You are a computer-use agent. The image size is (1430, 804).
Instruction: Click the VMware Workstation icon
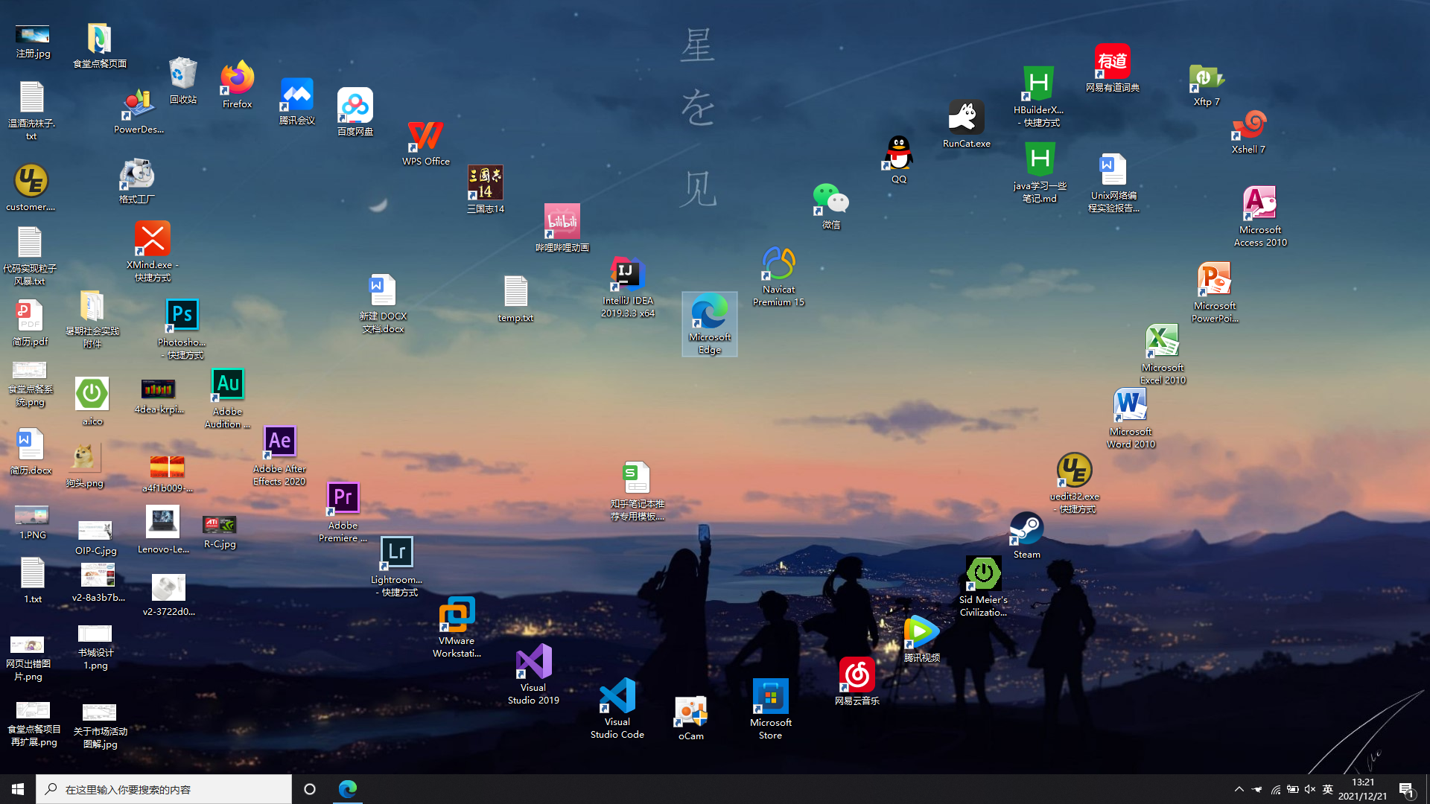click(x=457, y=628)
